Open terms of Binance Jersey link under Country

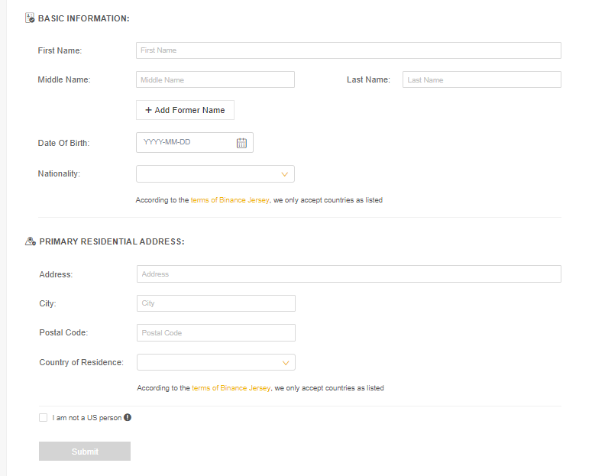coord(231,388)
